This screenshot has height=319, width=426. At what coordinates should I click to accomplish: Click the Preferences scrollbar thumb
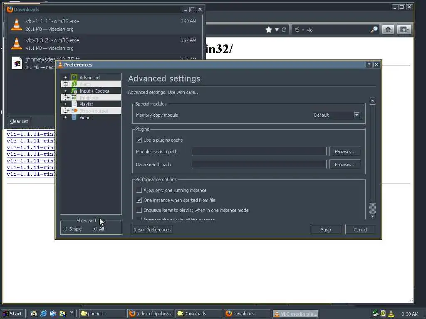pos(373,208)
